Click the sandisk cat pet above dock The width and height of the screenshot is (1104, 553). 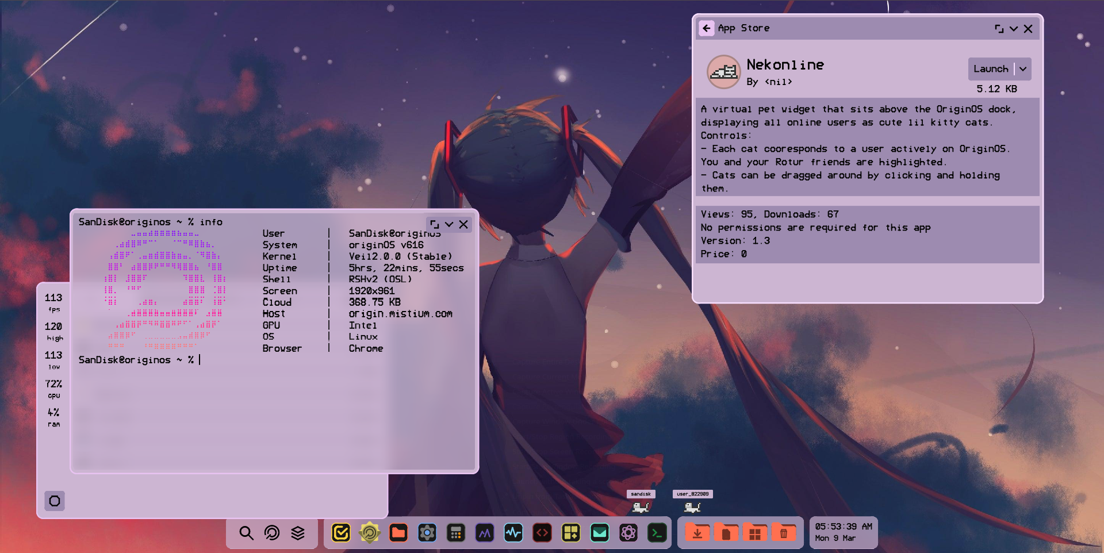coord(641,507)
